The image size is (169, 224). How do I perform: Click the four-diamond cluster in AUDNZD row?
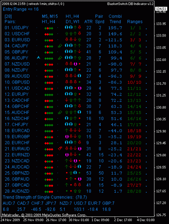pyautogui.click(x=49, y=192)
